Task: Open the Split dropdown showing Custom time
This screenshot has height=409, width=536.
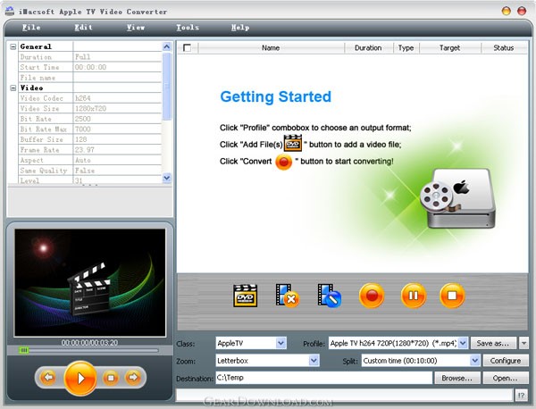Action: coord(475,361)
